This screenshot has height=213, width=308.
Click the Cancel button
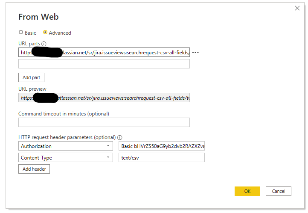click(x=279, y=191)
